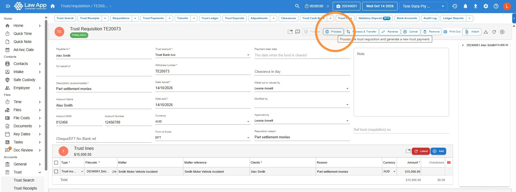Open the Audit Log tab

pos(430,18)
